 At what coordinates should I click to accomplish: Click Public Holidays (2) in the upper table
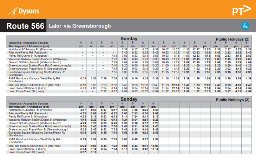[233, 39]
